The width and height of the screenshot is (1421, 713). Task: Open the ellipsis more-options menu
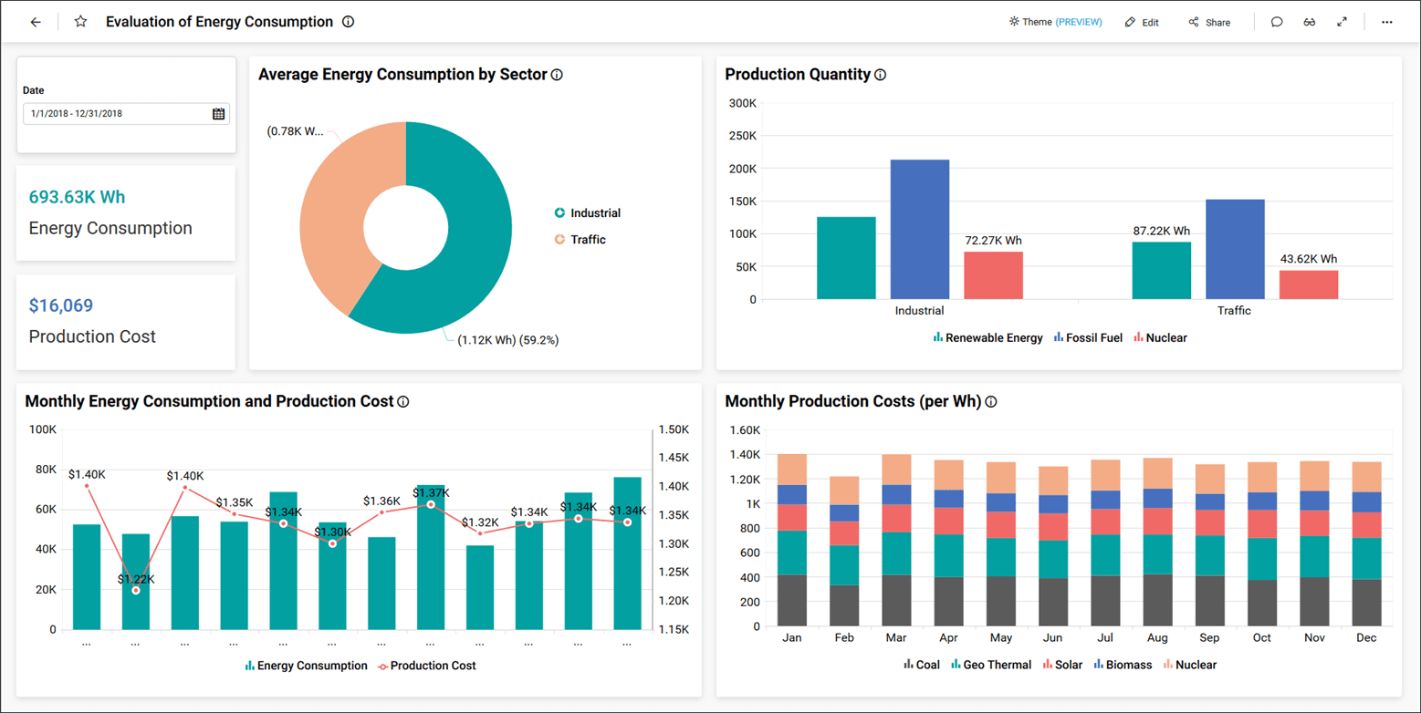point(1386,21)
